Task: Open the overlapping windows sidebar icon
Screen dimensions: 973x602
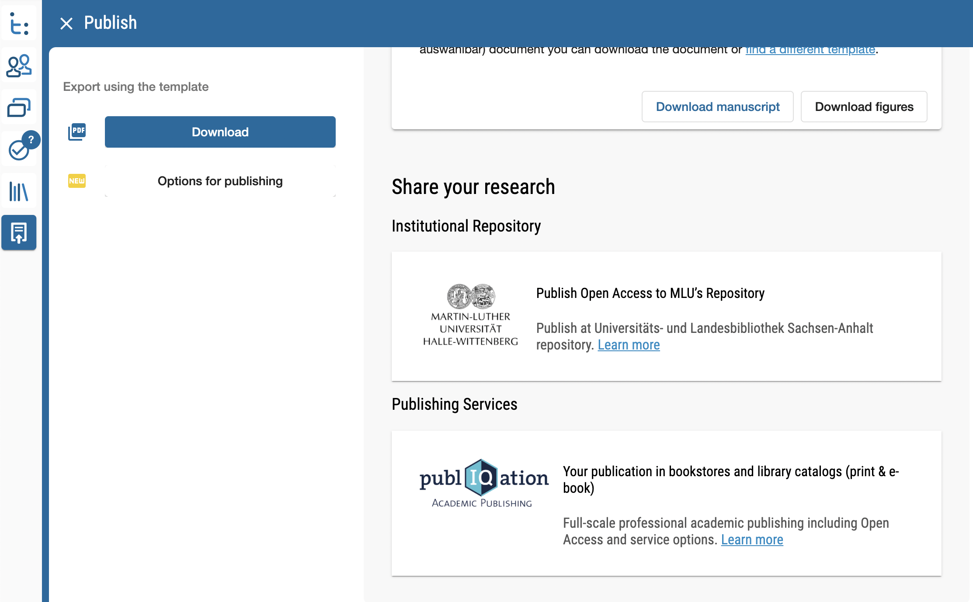Action: 19,107
